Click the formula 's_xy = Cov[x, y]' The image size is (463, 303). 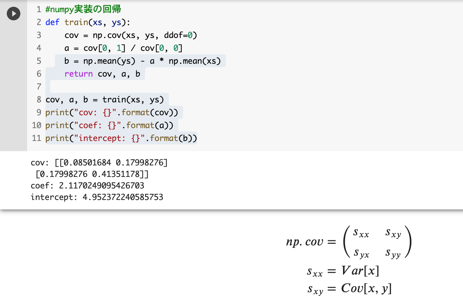(x=349, y=289)
